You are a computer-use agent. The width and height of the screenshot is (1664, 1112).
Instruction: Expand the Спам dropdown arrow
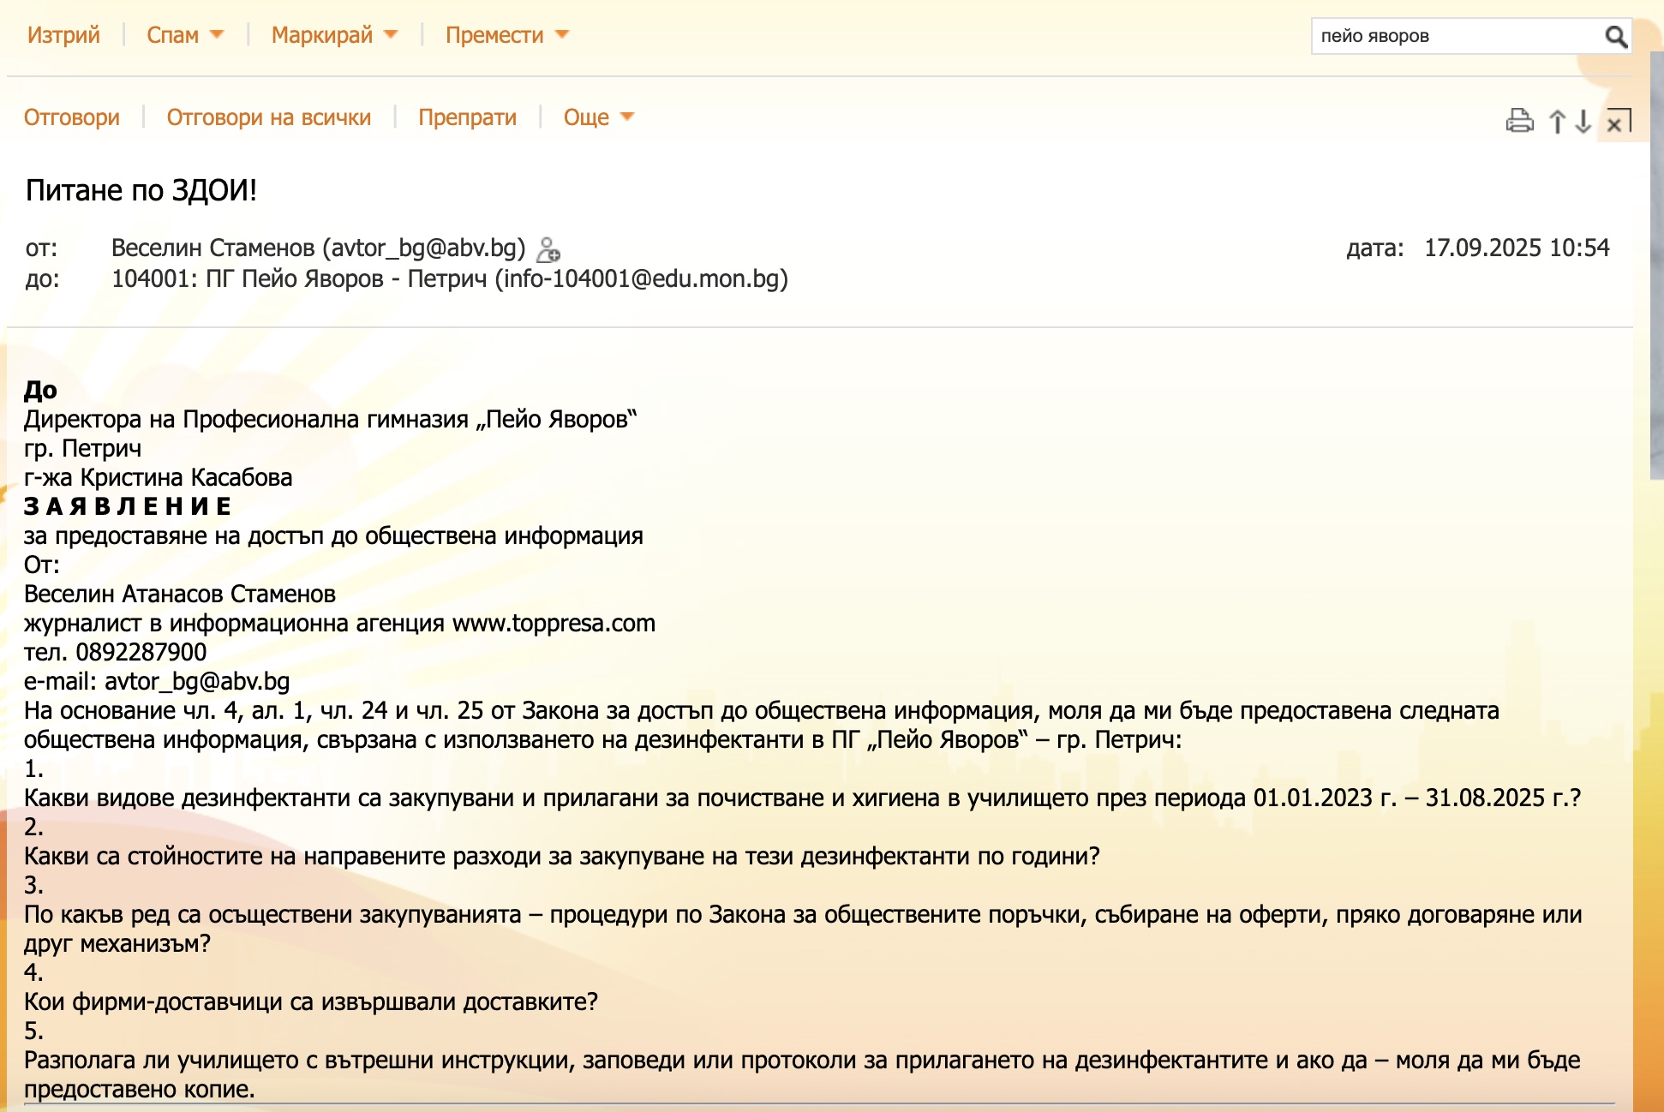[x=217, y=34]
